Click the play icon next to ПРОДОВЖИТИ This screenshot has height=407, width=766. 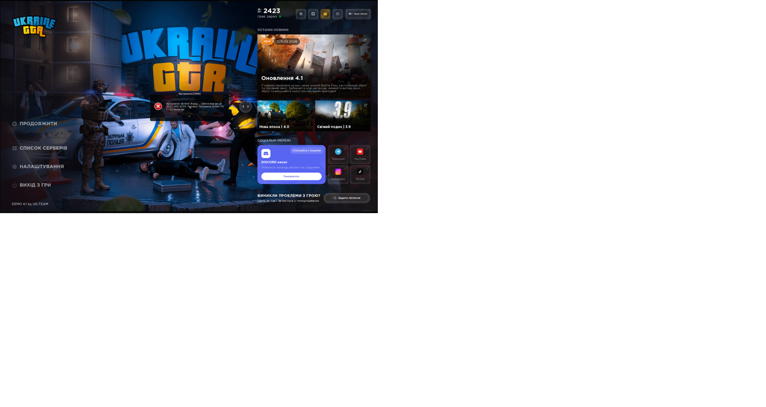pos(14,124)
